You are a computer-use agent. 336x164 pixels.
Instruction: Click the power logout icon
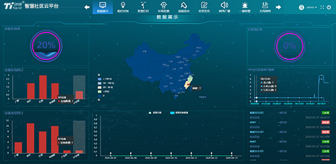[x=329, y=7]
